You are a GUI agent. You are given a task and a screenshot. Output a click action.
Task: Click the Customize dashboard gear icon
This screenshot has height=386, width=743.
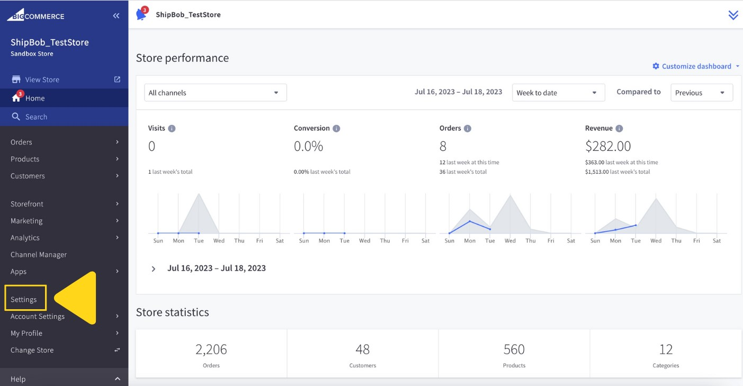pos(656,66)
